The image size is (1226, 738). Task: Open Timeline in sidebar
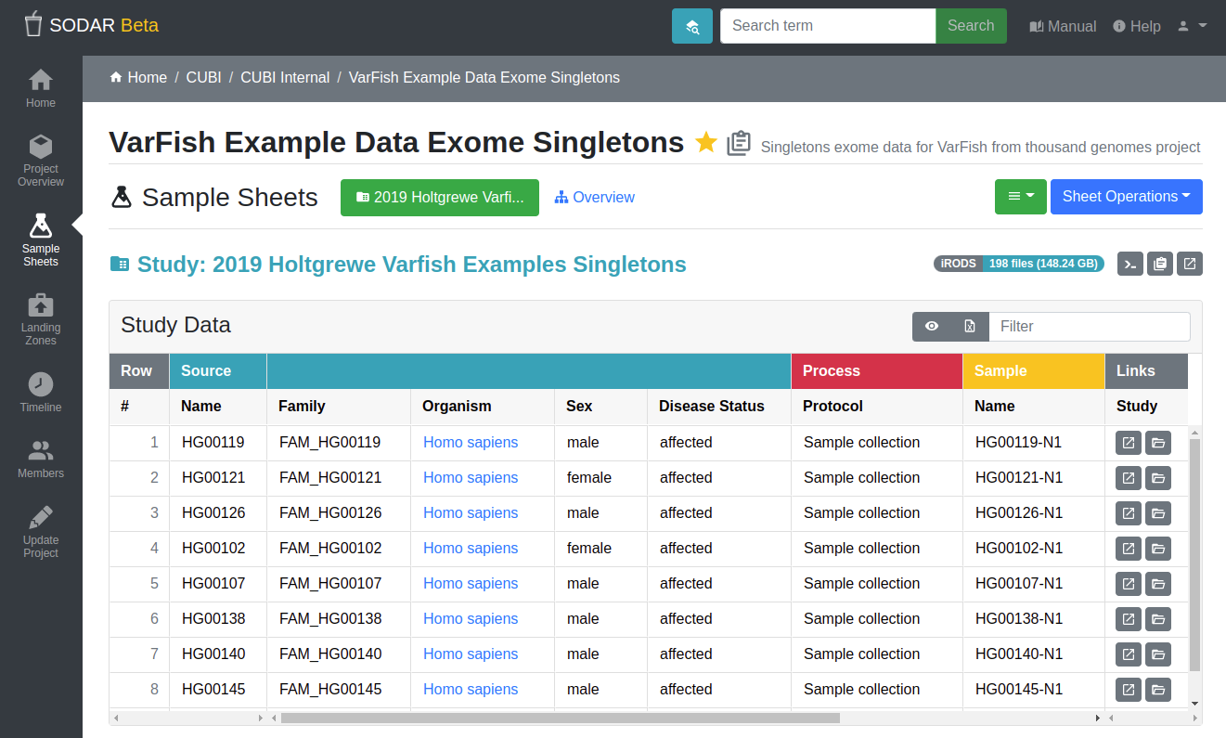[41, 393]
